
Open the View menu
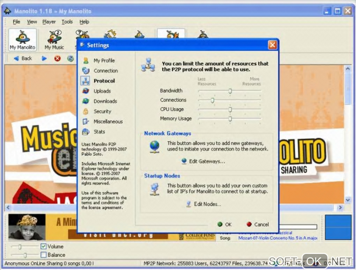(x=32, y=22)
